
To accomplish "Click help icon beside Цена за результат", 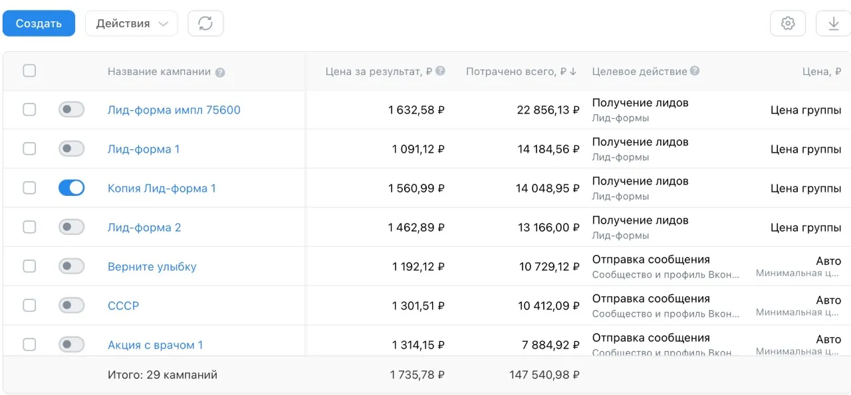I will coord(440,71).
